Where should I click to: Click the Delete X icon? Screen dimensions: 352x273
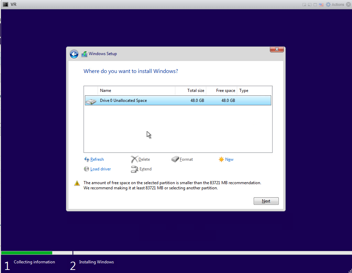pos(134,159)
